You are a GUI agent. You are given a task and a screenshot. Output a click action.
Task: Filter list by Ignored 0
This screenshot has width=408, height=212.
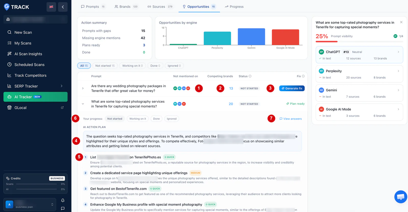[174, 66]
